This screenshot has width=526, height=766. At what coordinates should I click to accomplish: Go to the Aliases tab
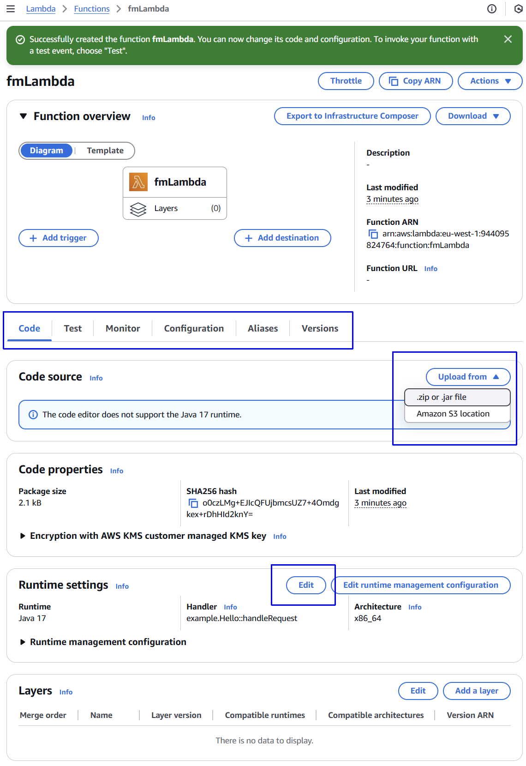pos(263,328)
